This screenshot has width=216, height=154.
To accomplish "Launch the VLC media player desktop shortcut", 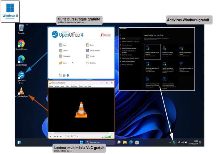I will (21, 92).
